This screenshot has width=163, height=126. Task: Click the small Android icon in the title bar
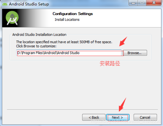[5, 4]
